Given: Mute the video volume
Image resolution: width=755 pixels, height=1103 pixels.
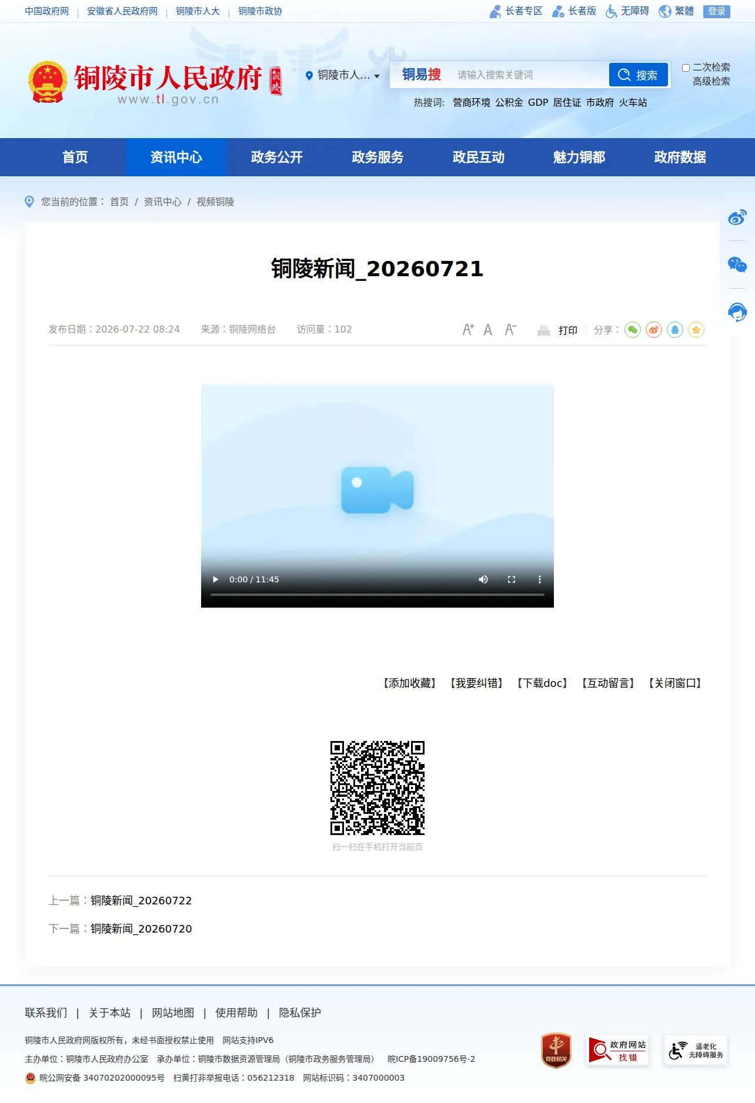Looking at the screenshot, I should click(x=483, y=579).
